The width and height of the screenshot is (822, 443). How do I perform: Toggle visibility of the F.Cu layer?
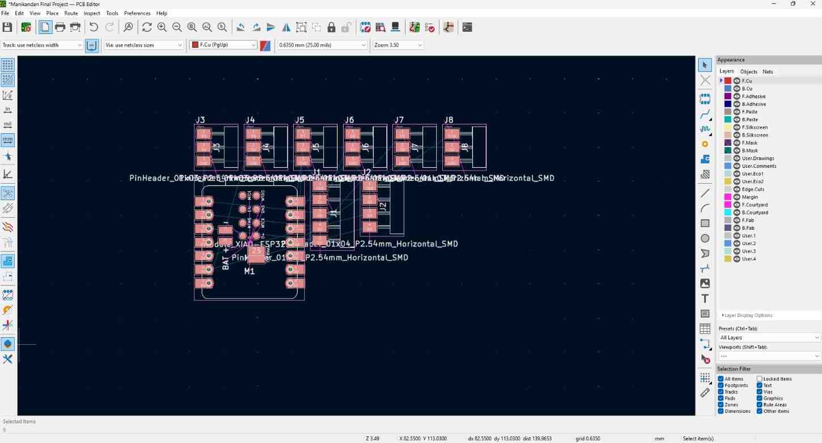tap(737, 81)
